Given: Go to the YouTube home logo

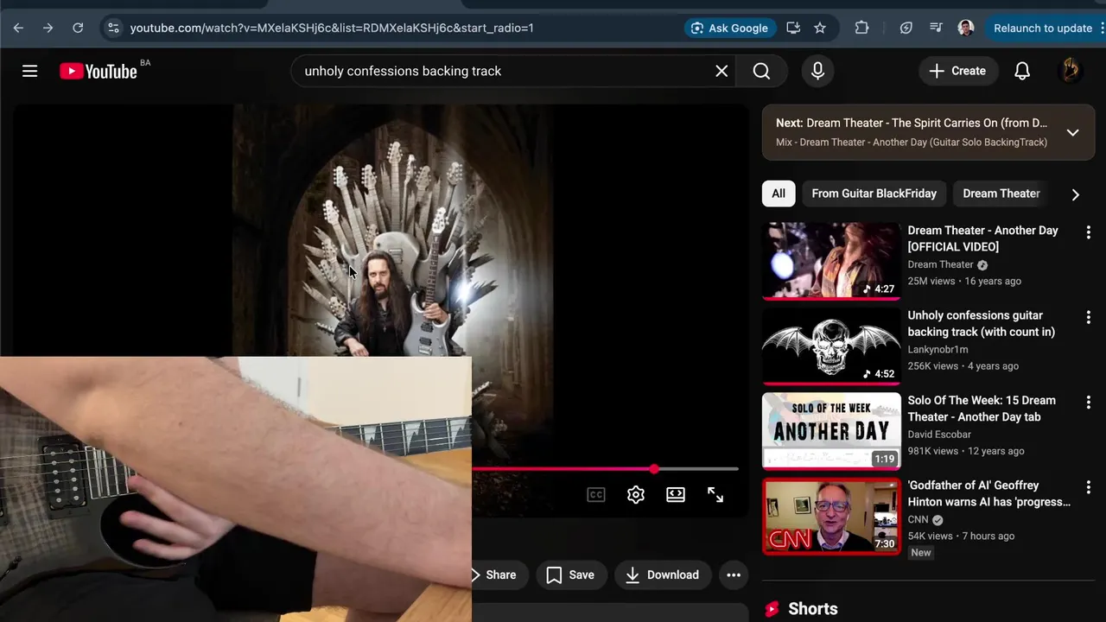Looking at the screenshot, I should pyautogui.click(x=99, y=71).
